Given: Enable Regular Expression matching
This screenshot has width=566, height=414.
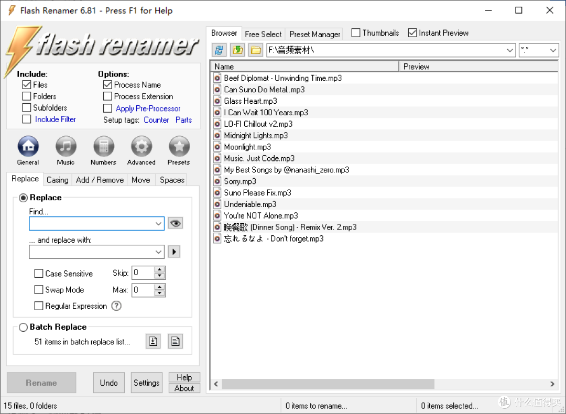Looking at the screenshot, I should tap(39, 306).
